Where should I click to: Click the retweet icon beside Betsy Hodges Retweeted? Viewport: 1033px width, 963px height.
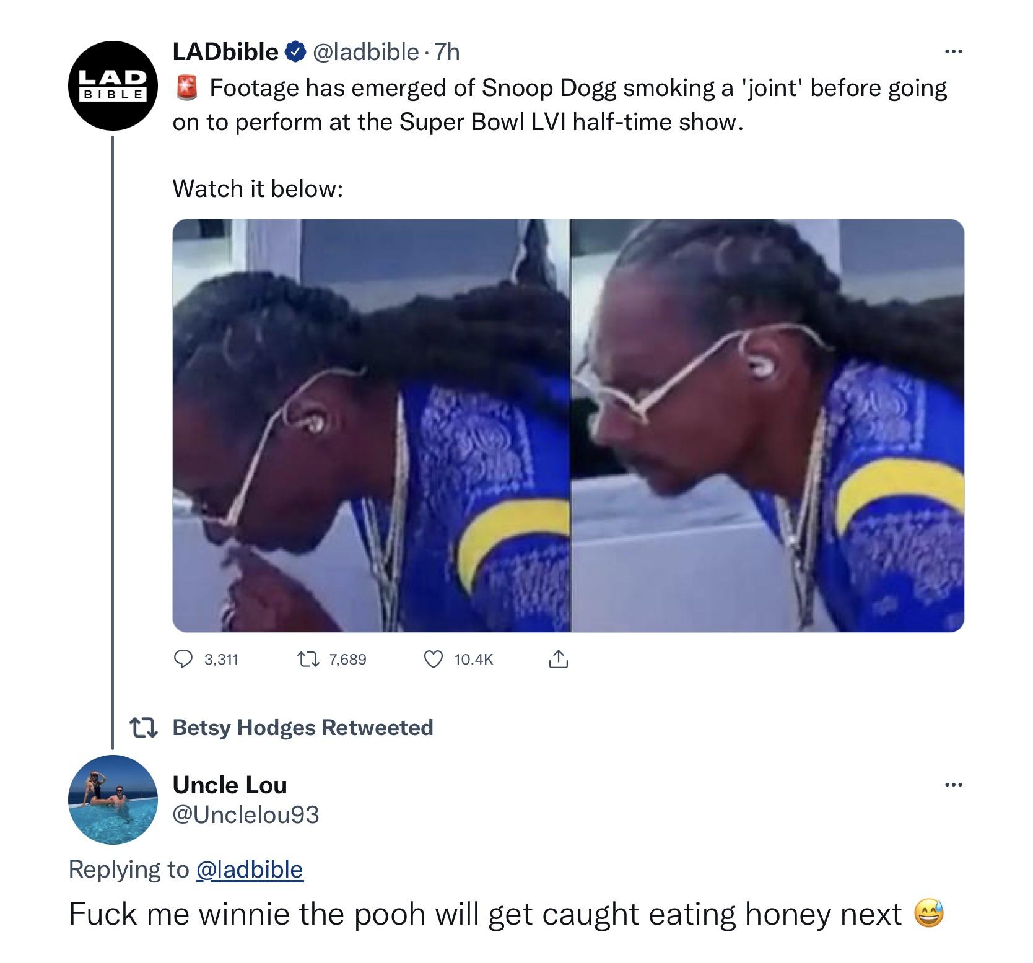click(142, 728)
